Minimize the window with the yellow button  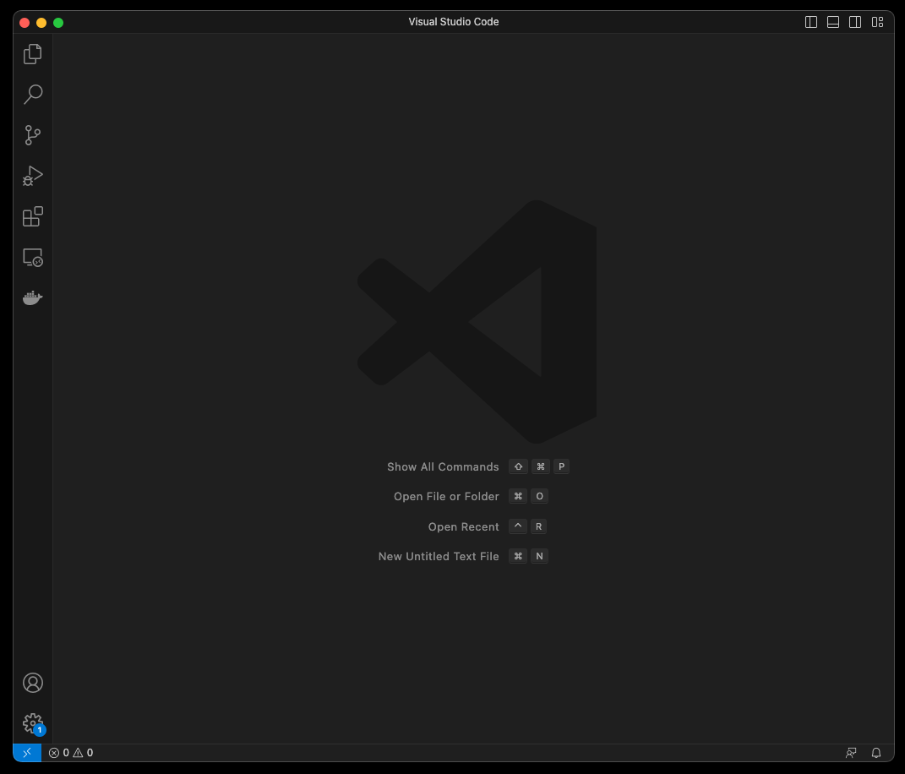41,23
